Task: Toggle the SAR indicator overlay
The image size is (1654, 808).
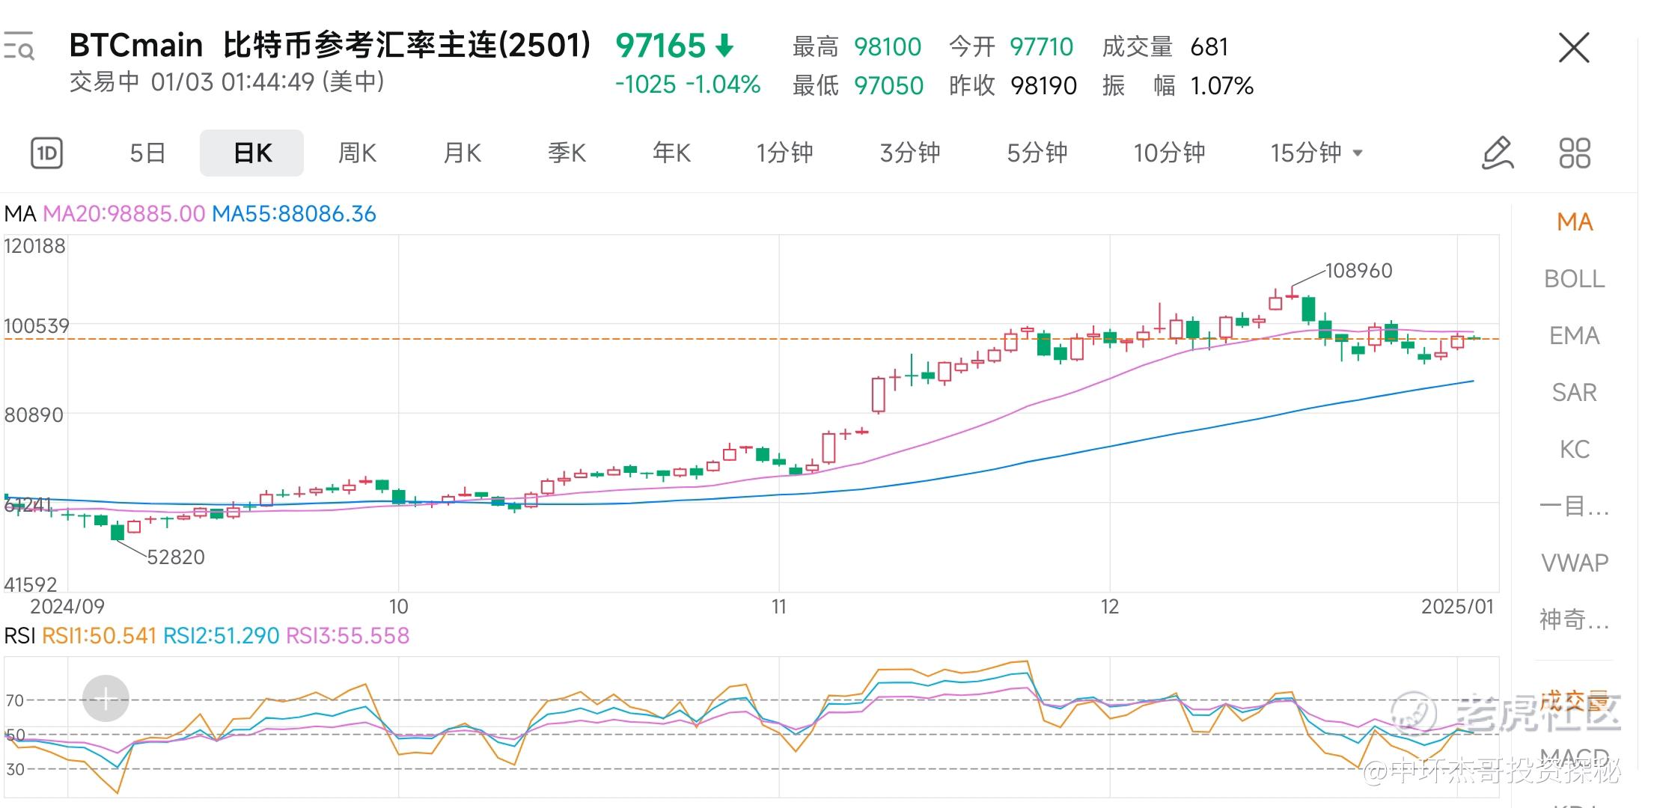Action: (1574, 392)
